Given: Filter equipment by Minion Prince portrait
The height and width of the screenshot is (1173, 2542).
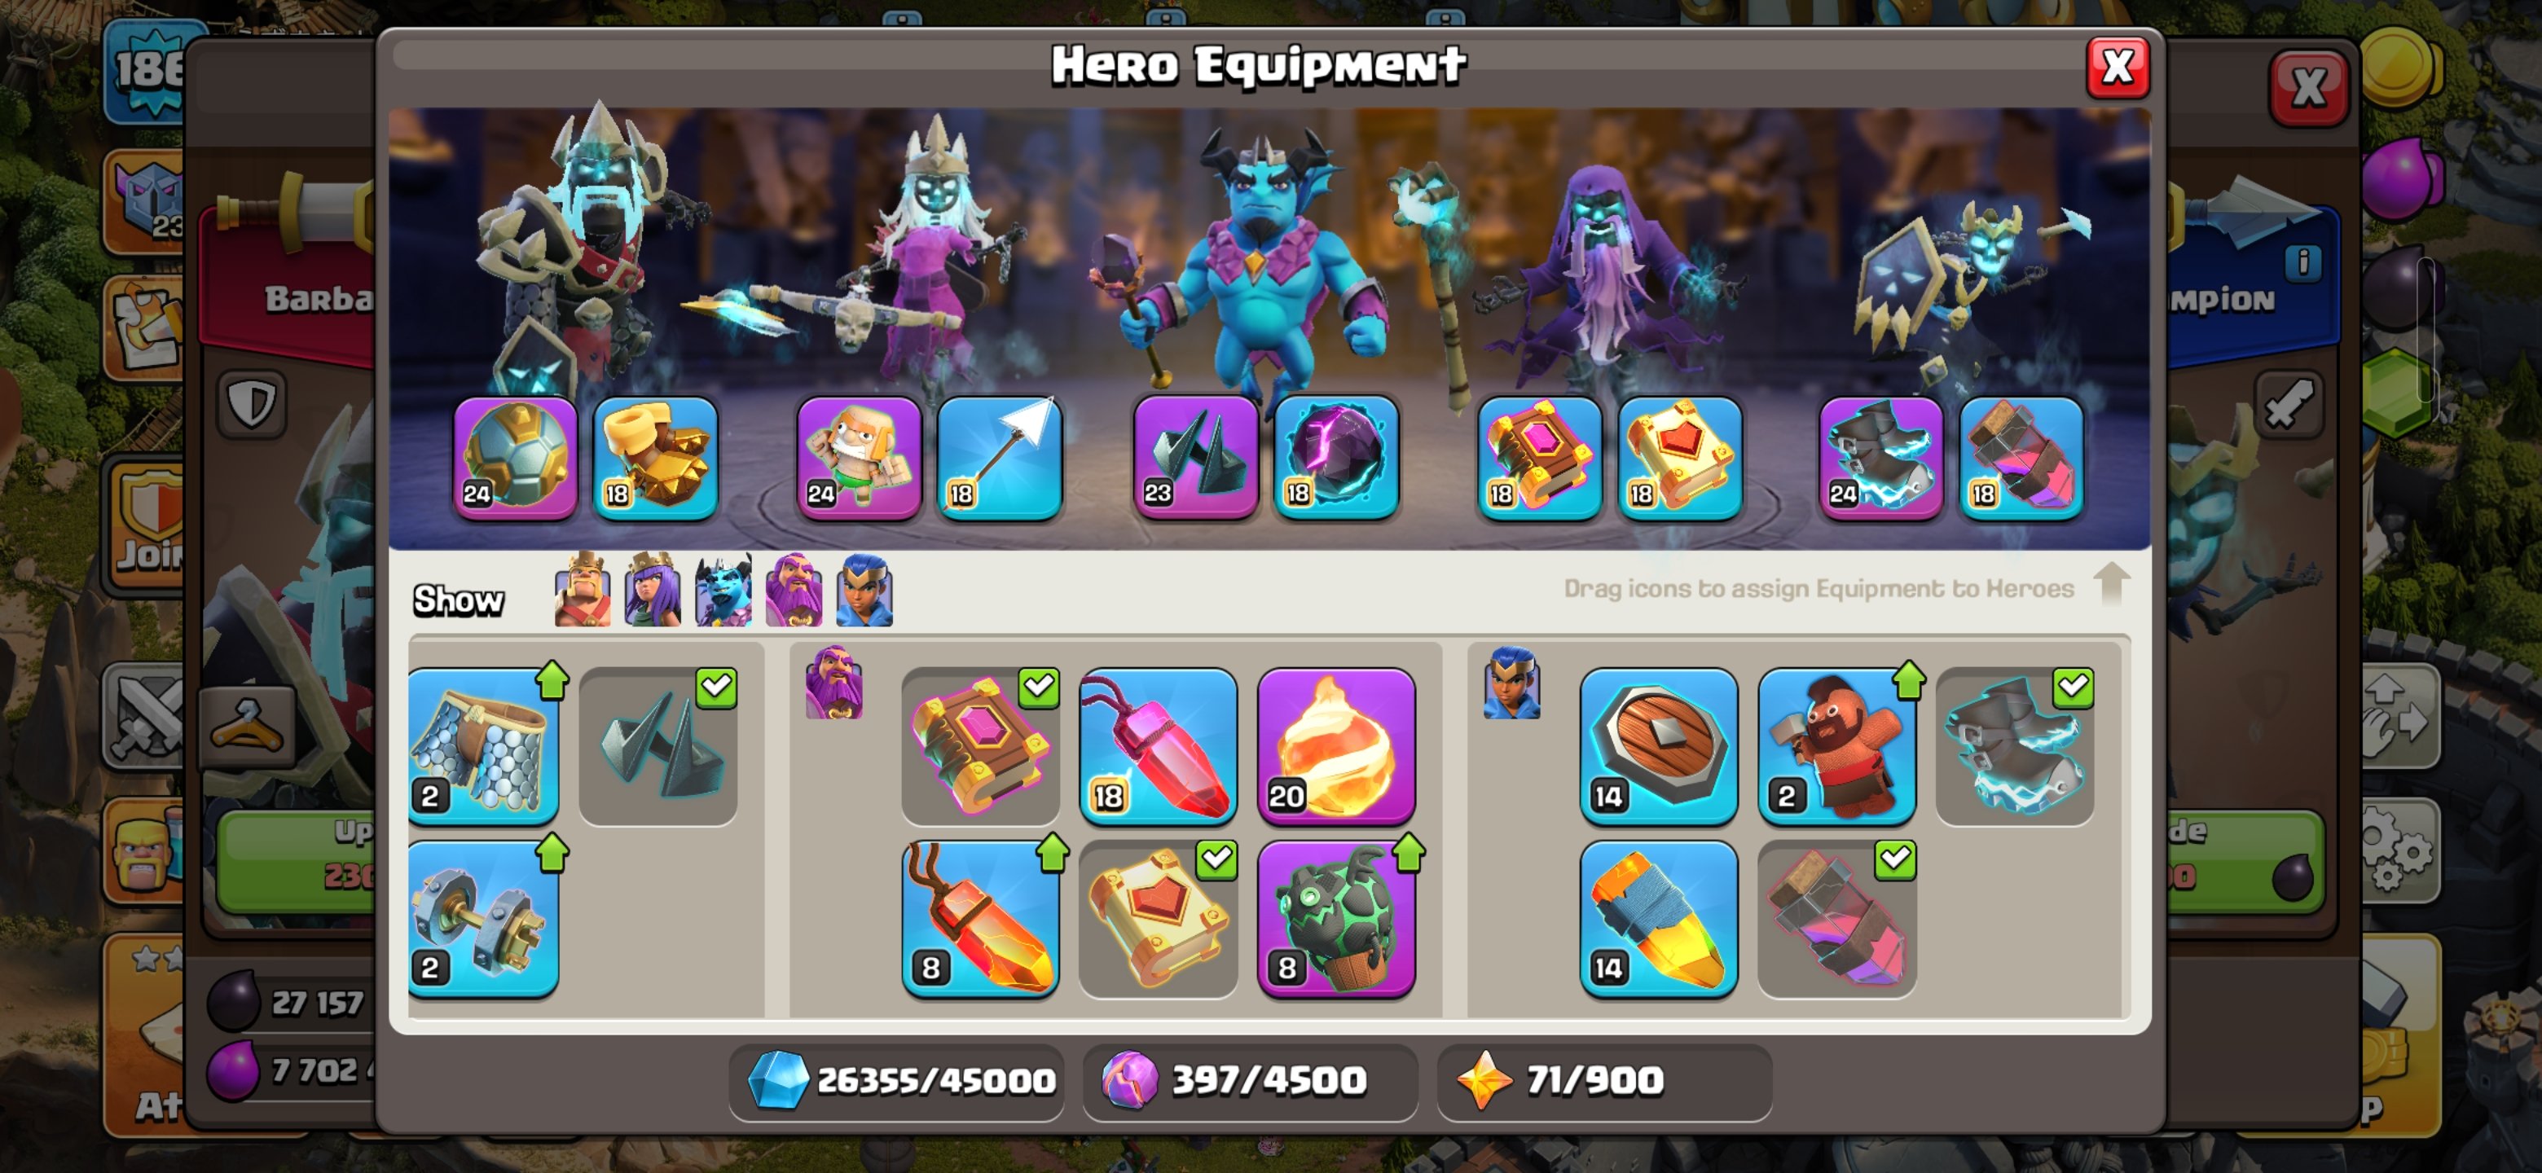Looking at the screenshot, I should pos(723,590).
